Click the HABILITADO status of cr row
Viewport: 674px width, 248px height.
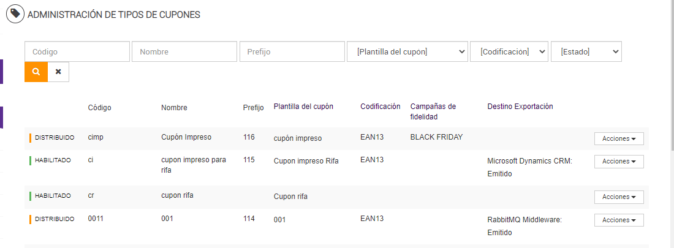click(x=53, y=196)
